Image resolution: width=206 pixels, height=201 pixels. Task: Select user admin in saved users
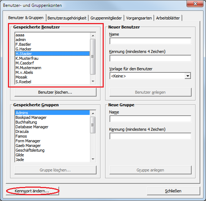click(x=53, y=40)
